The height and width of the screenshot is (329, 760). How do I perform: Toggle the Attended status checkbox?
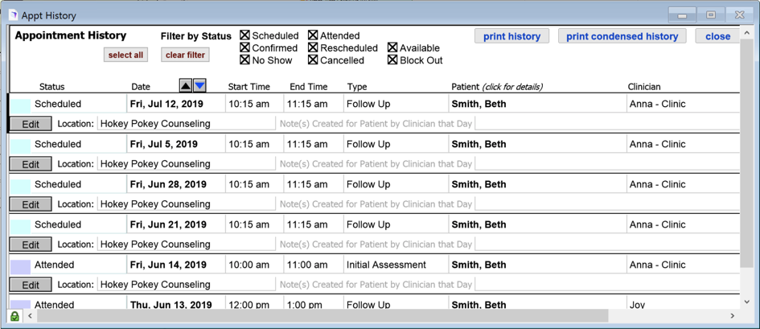[314, 36]
